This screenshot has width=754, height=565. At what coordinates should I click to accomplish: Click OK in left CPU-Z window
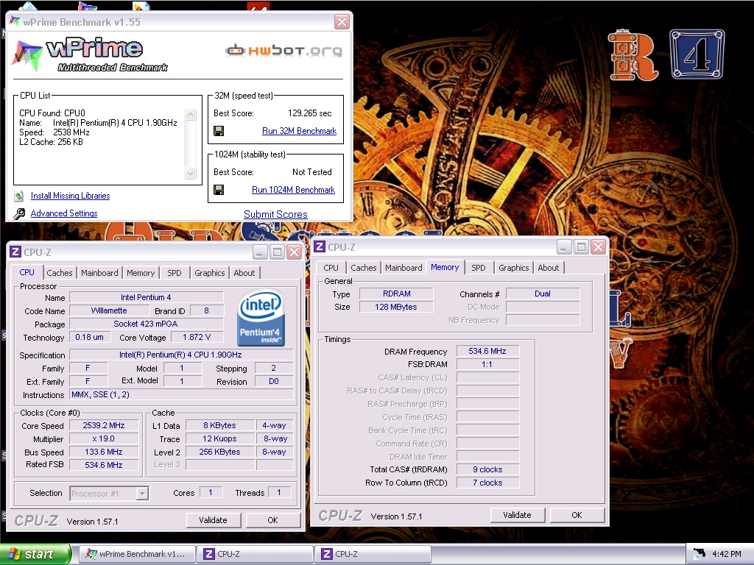(x=272, y=520)
